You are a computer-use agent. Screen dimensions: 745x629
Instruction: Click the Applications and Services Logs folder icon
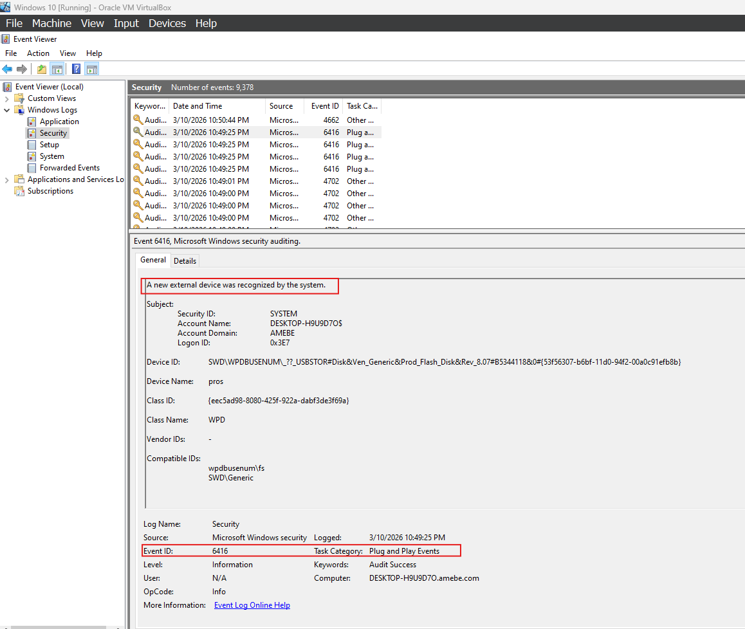pyautogui.click(x=19, y=179)
